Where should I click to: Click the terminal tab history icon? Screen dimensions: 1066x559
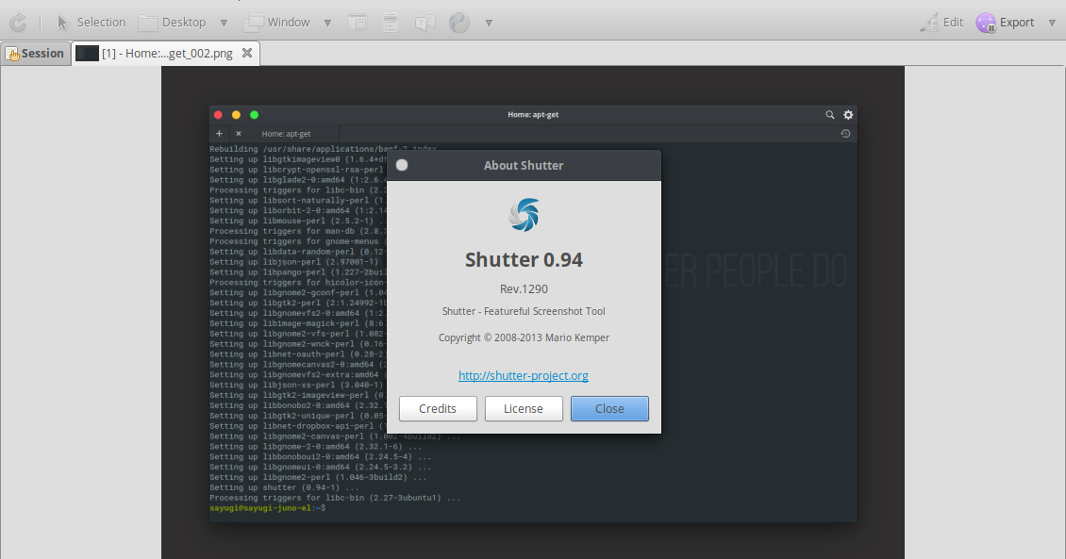[846, 134]
